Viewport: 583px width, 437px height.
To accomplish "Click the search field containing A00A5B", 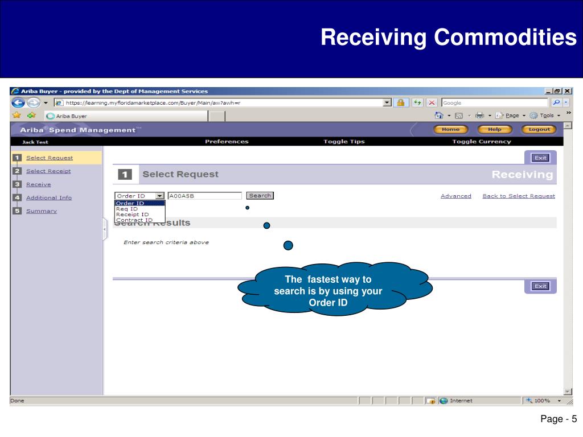I will [x=204, y=196].
